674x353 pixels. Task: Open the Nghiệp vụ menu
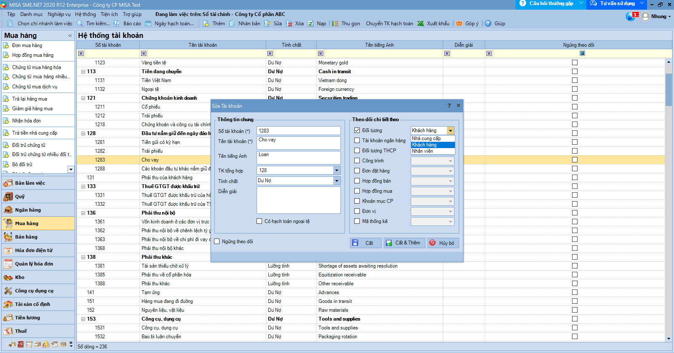point(59,14)
